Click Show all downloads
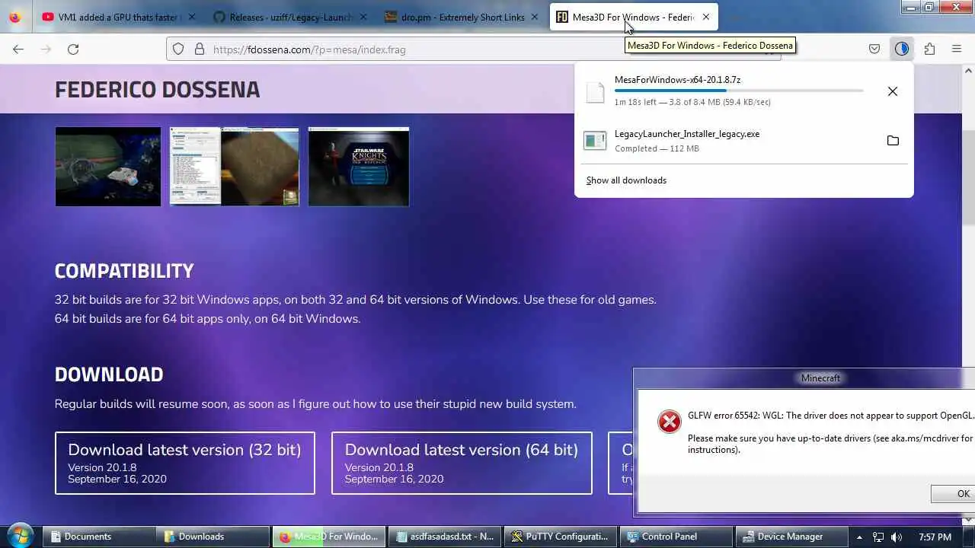 tap(626, 180)
